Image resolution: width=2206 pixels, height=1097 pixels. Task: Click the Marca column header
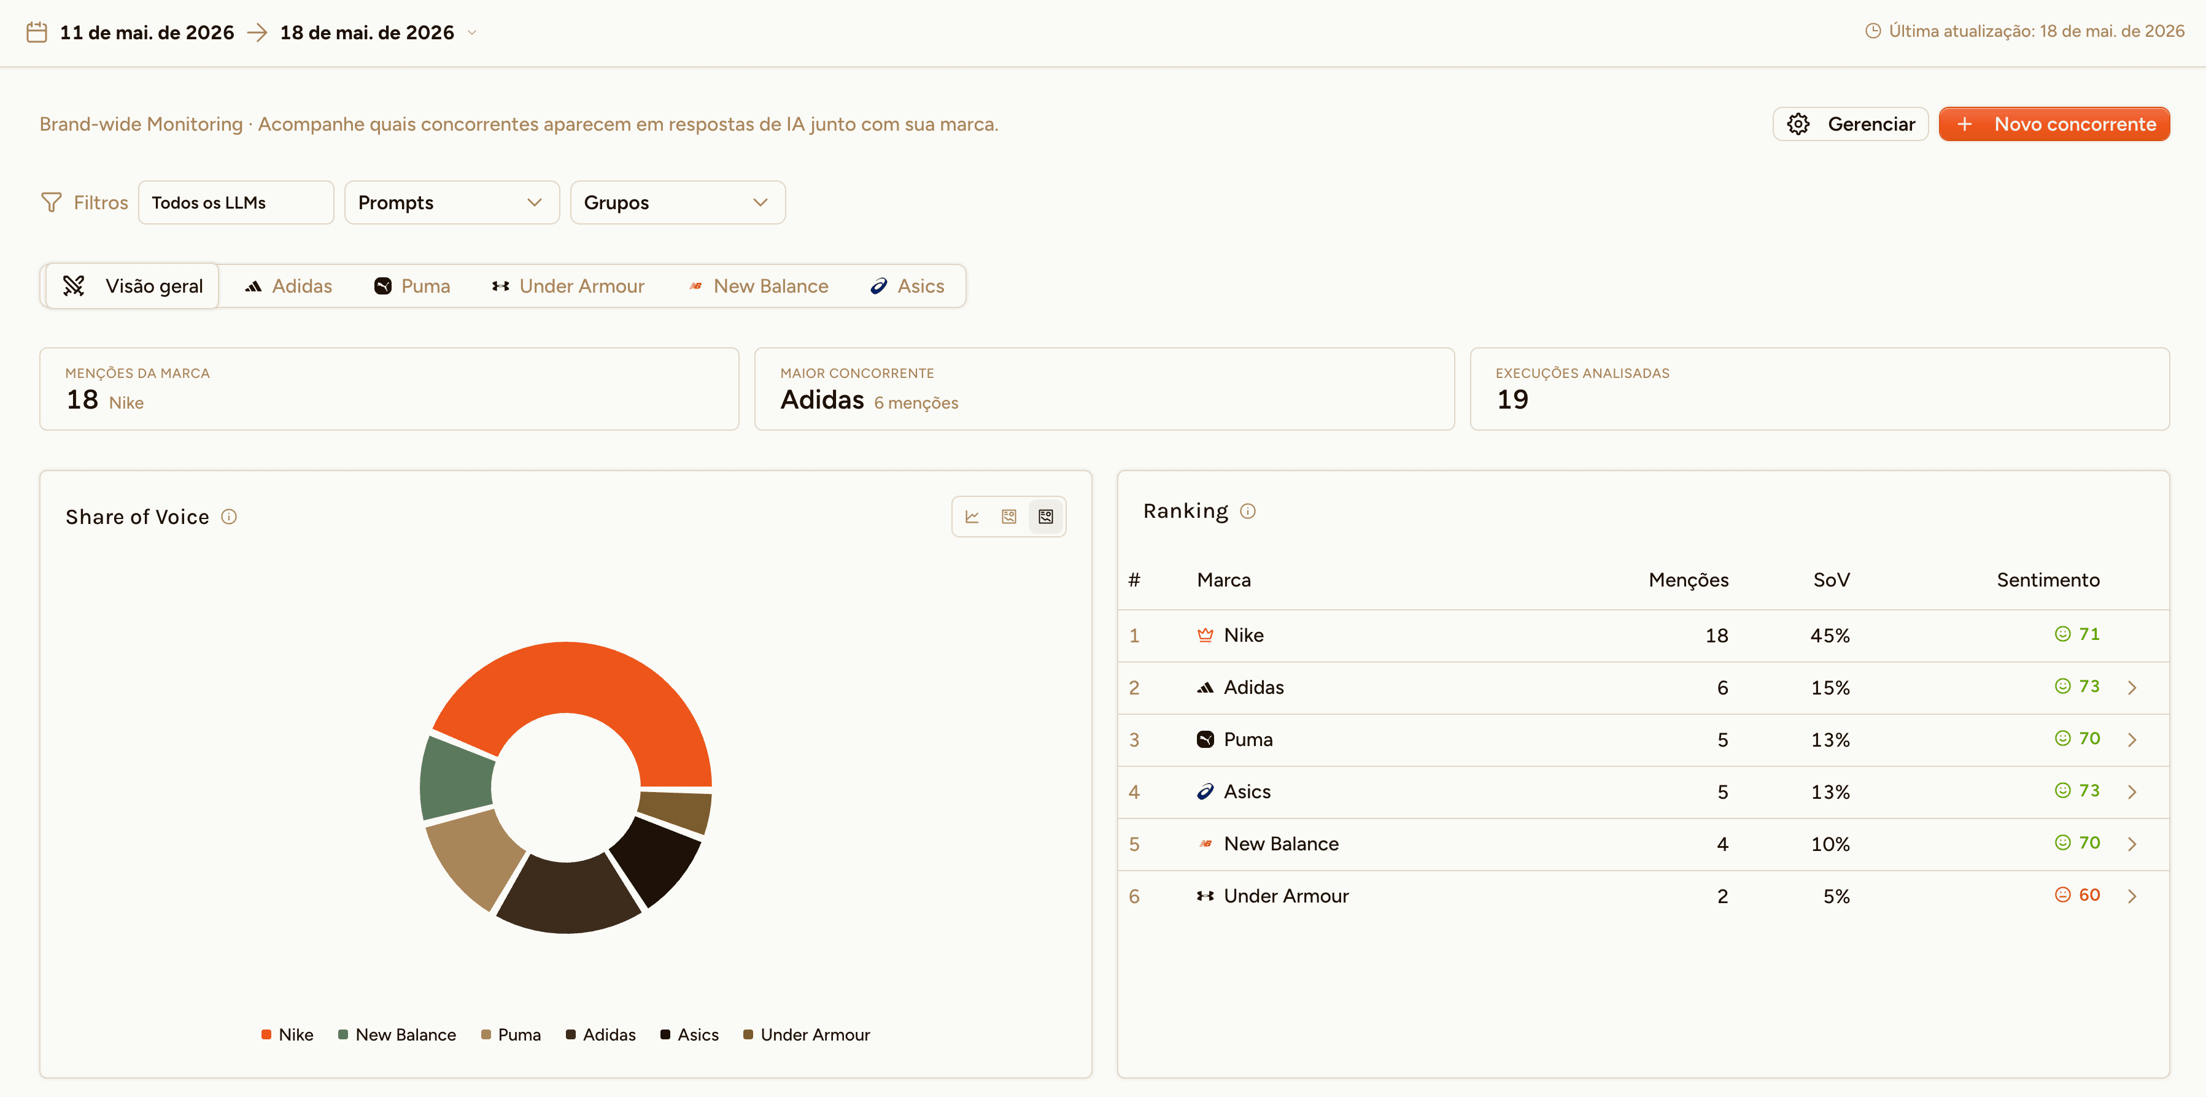(x=1224, y=580)
